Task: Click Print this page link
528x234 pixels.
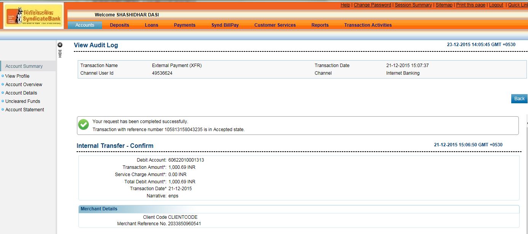Action: (x=470, y=5)
